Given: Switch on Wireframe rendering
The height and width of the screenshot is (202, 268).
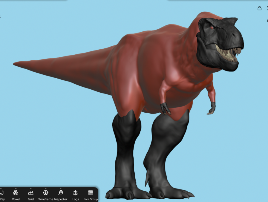Looking at the screenshot, I should click(46, 195).
